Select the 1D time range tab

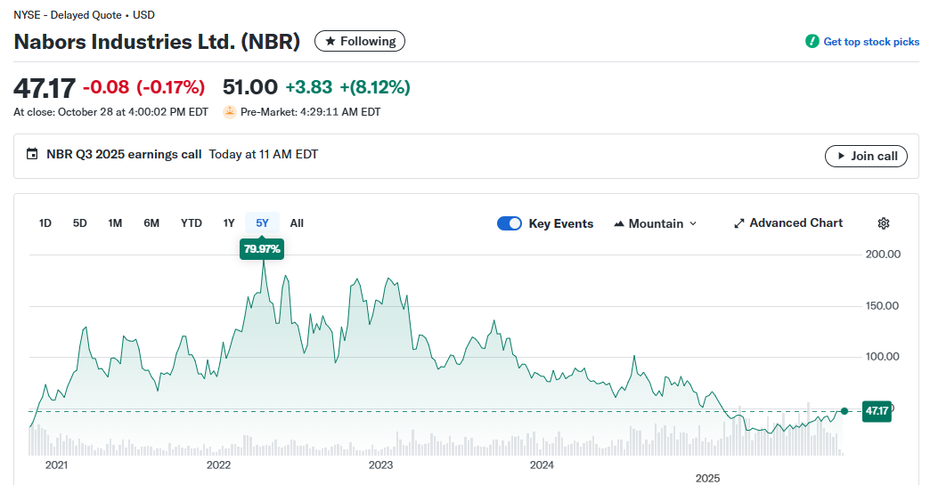coord(45,223)
